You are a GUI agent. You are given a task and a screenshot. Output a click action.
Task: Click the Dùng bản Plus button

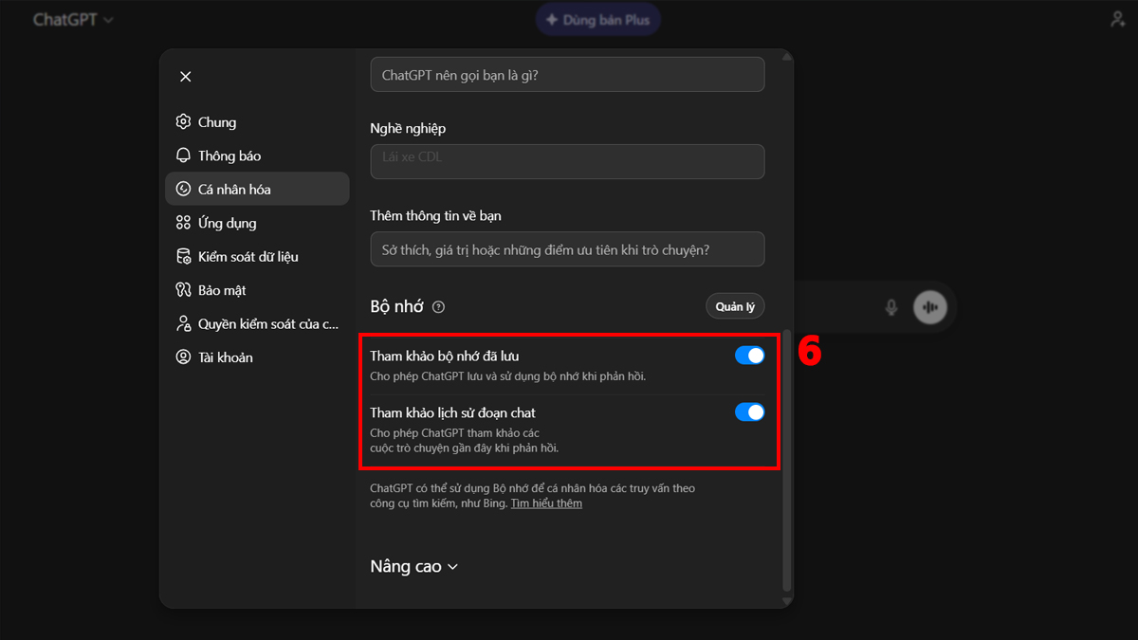(x=597, y=19)
